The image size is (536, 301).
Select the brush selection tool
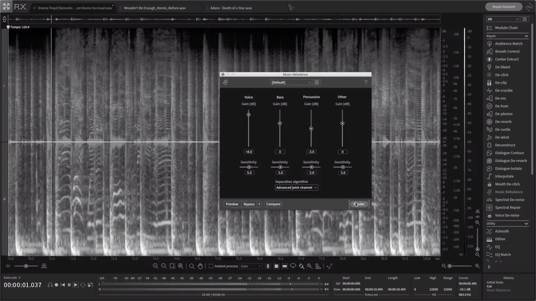pyautogui.click(x=301, y=266)
